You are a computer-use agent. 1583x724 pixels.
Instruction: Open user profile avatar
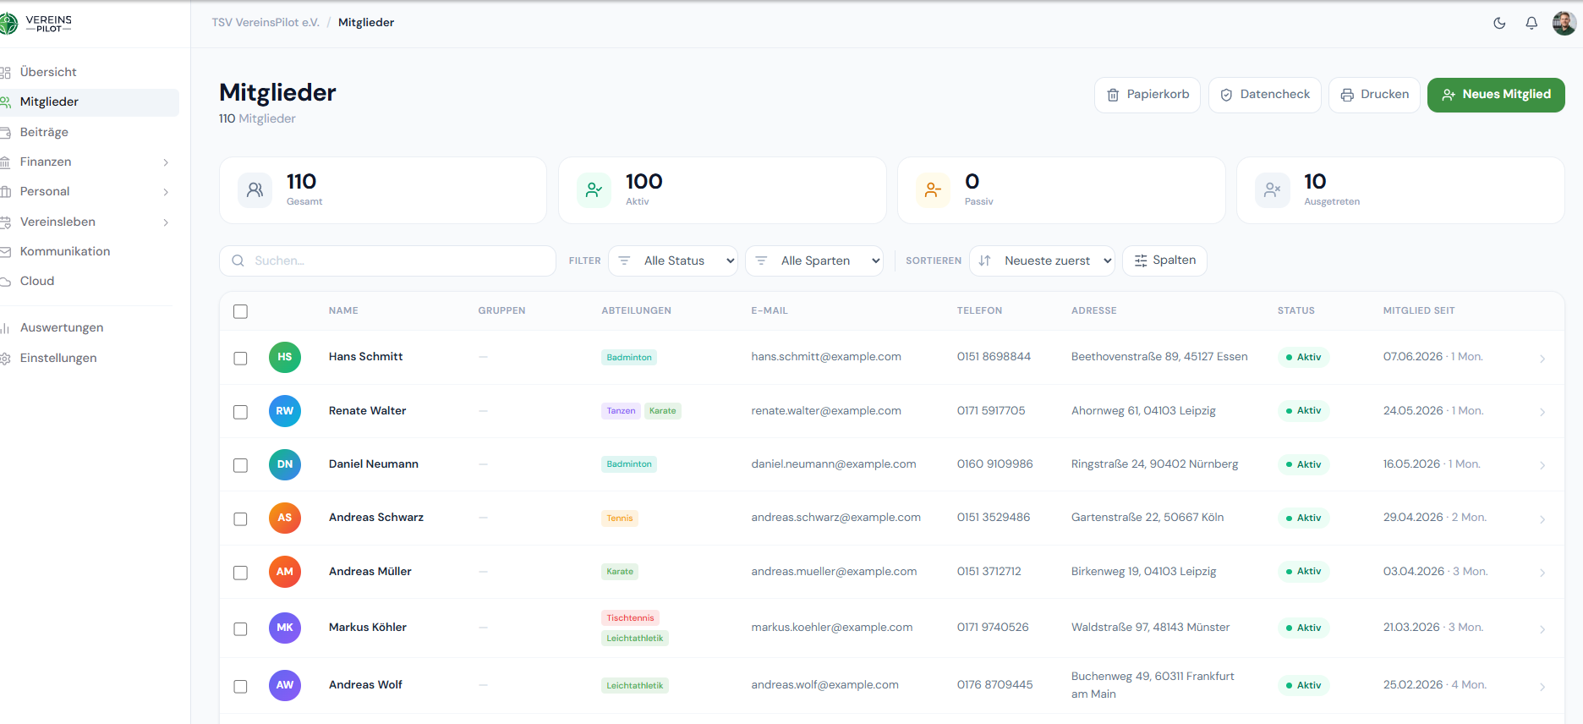coord(1564,23)
